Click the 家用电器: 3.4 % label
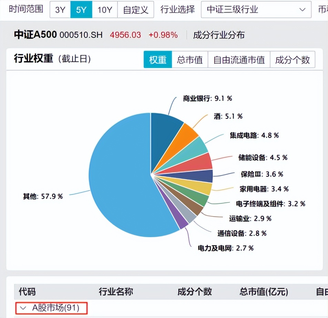 (x=264, y=189)
